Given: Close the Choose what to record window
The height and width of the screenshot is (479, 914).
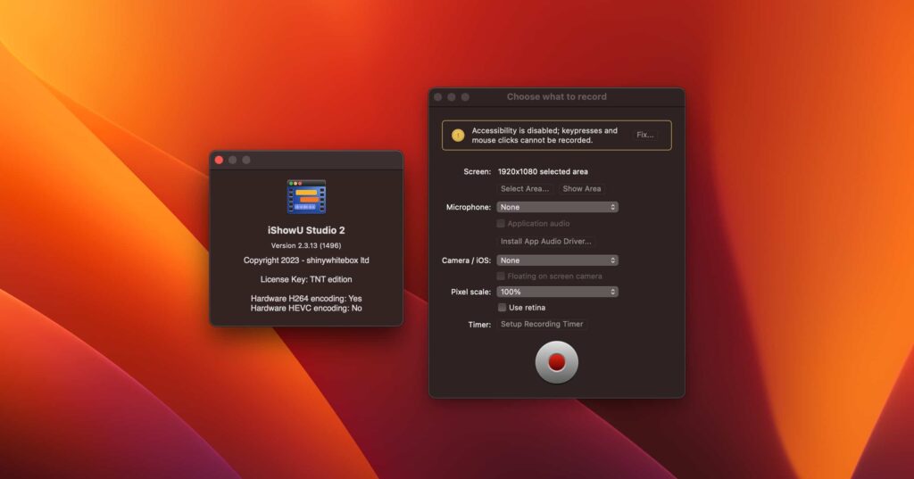Looking at the screenshot, I should 437,97.
